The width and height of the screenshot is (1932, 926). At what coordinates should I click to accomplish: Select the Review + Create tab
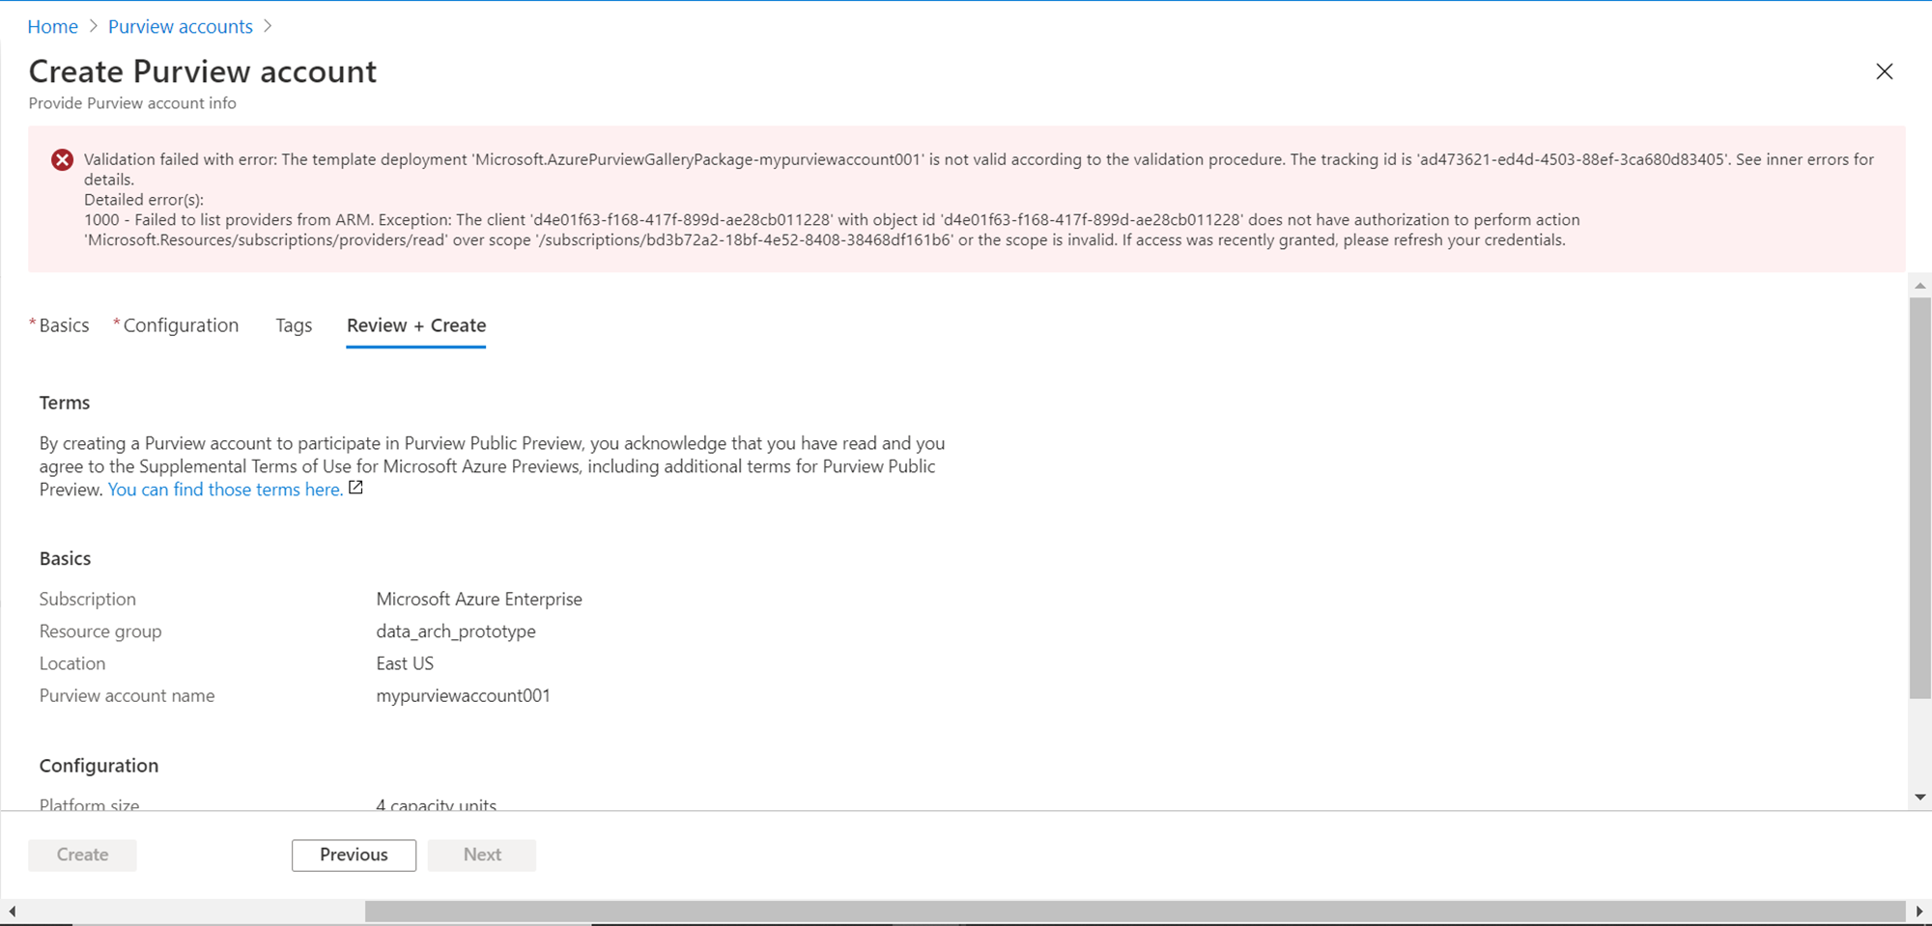click(x=416, y=325)
